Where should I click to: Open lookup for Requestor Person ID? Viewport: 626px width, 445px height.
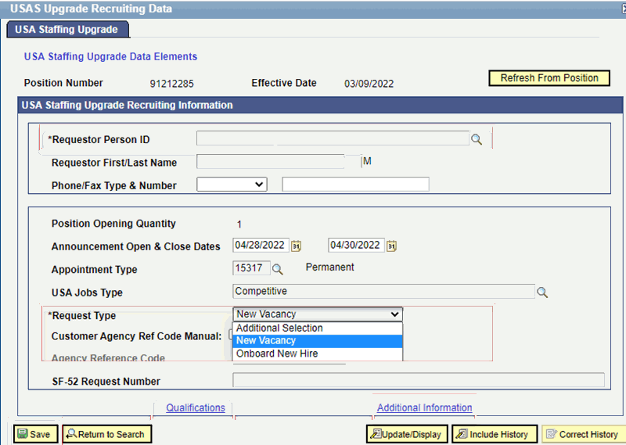tap(477, 139)
